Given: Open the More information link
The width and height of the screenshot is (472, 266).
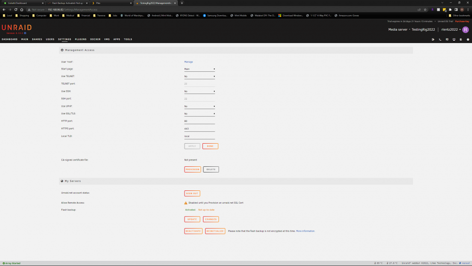Looking at the screenshot, I should tap(305, 231).
